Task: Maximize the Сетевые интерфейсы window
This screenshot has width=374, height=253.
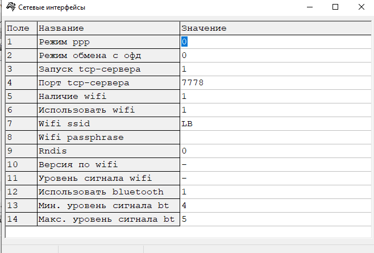Action: coord(335,7)
